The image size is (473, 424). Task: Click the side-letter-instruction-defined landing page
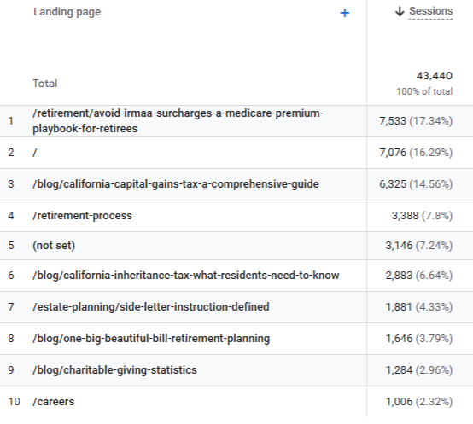click(151, 307)
